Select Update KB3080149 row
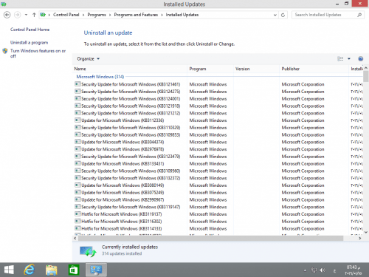Screen dimensions: 369x277 pyautogui.click(x=218, y=185)
